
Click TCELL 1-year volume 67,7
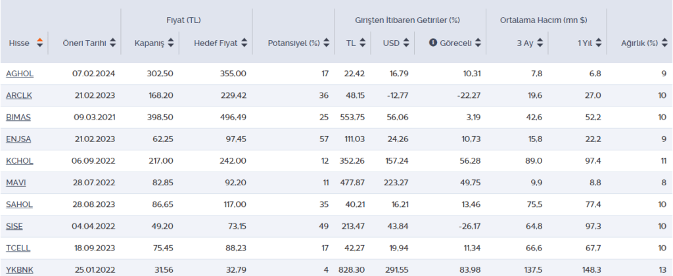click(593, 248)
